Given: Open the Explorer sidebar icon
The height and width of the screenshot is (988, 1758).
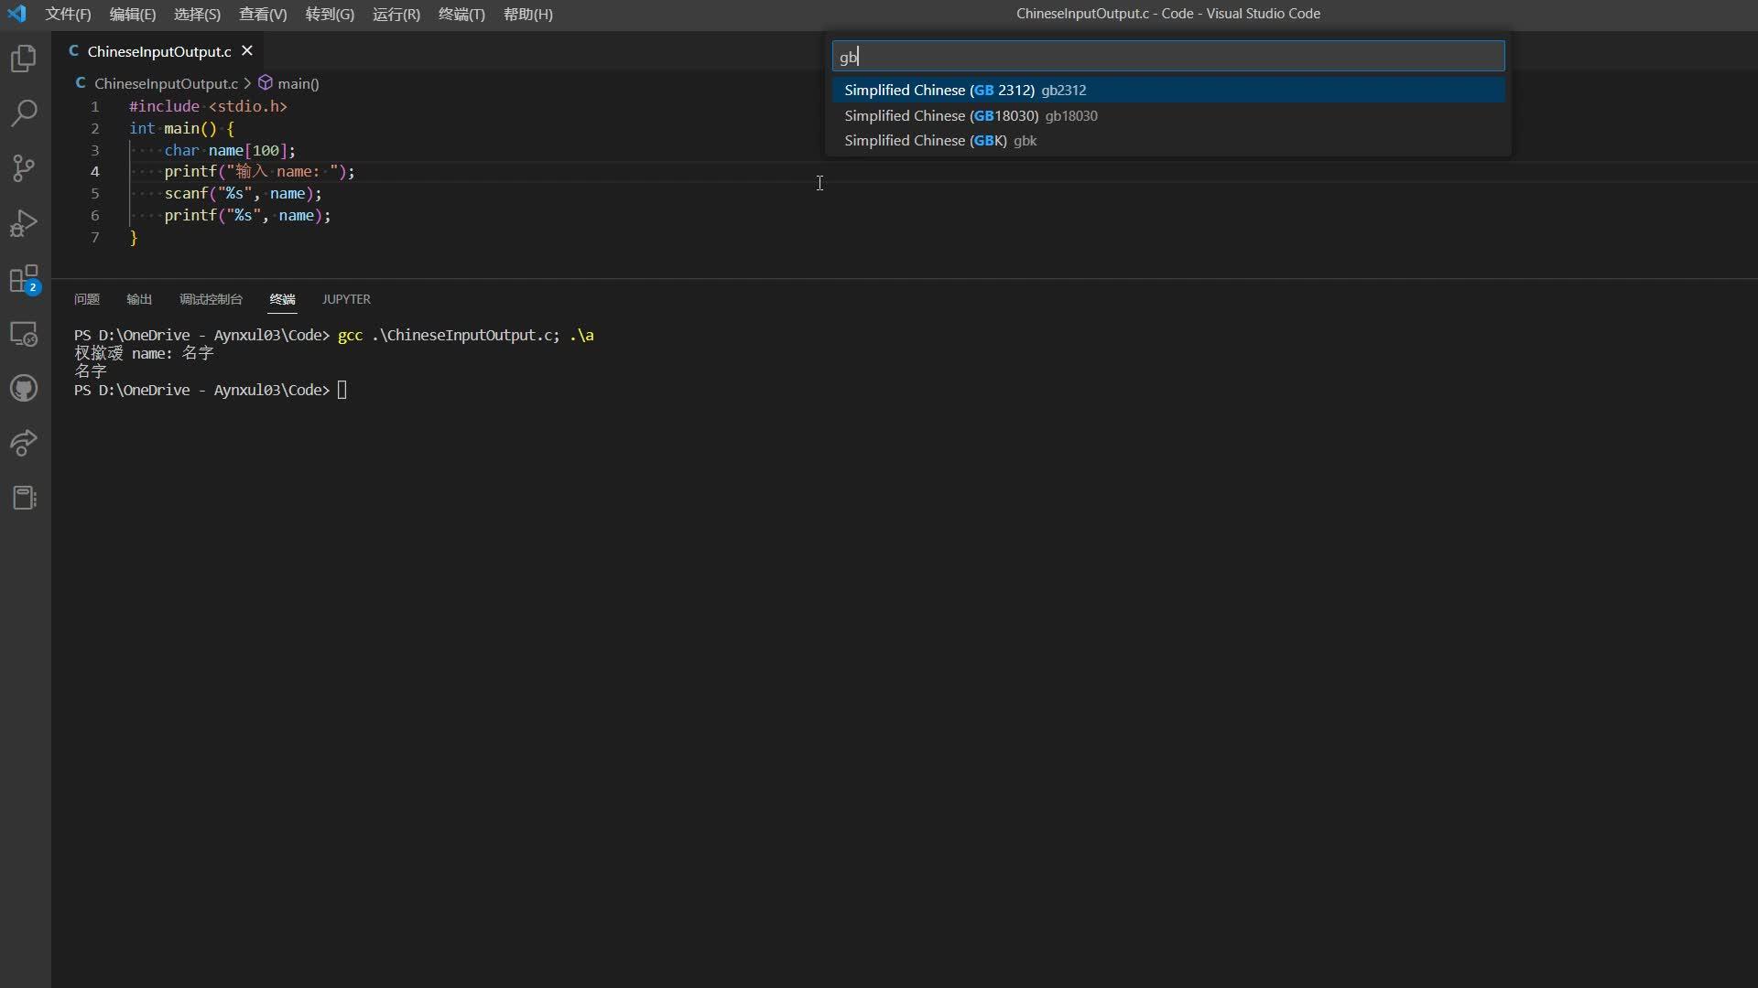Looking at the screenshot, I should point(23,59).
